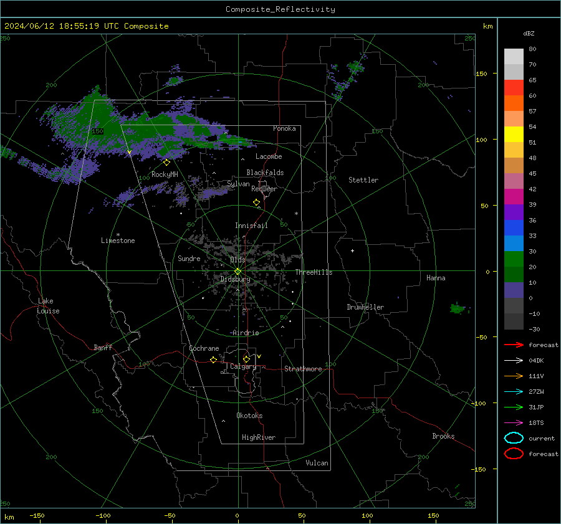Select the cyan 27ZW arrow icon

click(514, 392)
